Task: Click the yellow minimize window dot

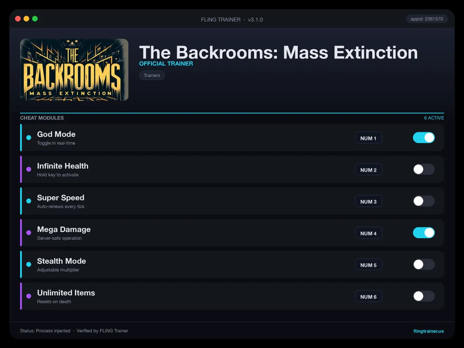Action: [x=26, y=19]
